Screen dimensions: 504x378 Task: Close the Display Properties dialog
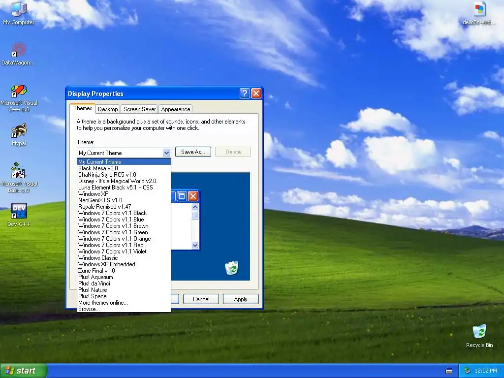tap(256, 93)
